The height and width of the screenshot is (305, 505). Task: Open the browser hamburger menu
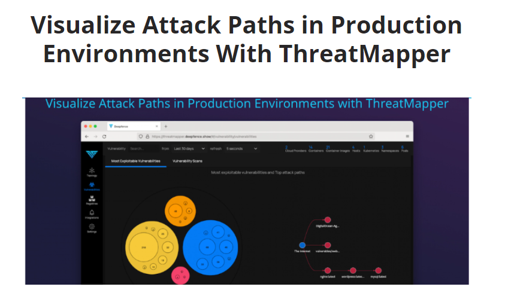tap(407, 136)
